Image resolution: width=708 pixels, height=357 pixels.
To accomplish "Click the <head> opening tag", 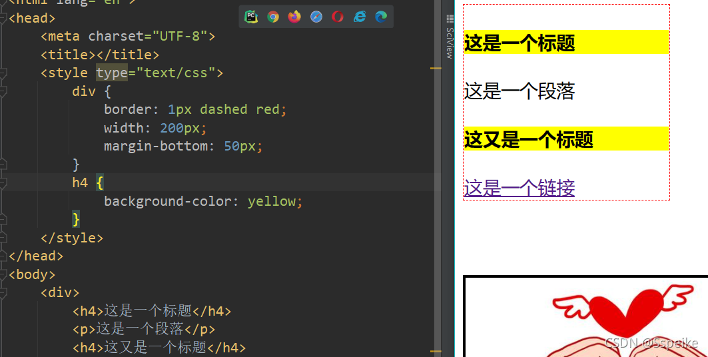I will [x=31, y=18].
